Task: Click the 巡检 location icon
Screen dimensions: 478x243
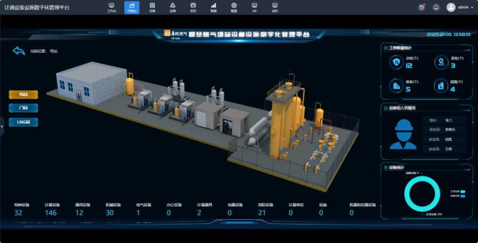Action: (x=440, y=62)
